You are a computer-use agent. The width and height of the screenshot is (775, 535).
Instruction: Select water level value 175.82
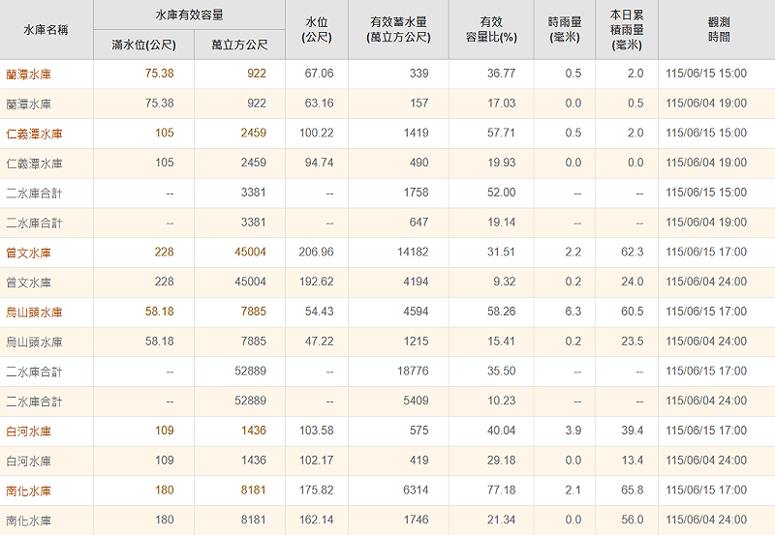click(x=317, y=490)
